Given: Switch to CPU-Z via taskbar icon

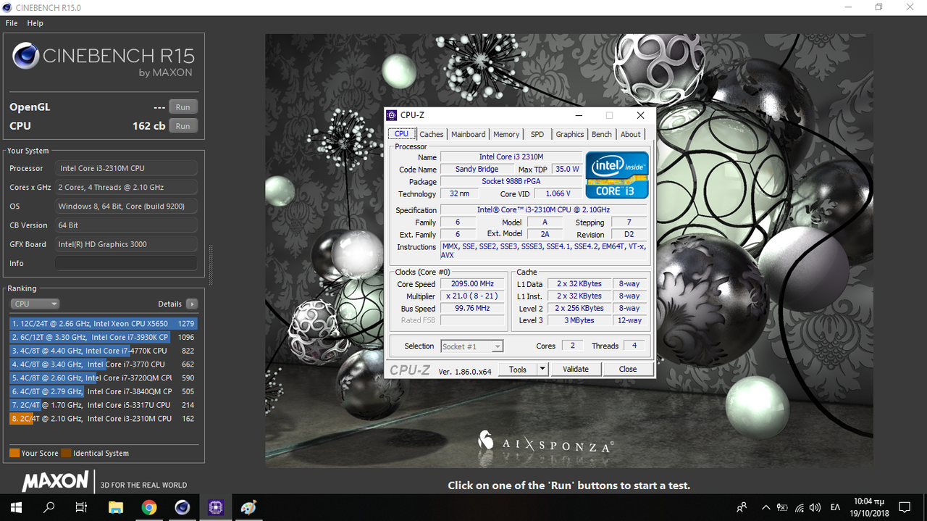Looking at the screenshot, I should coord(216,507).
